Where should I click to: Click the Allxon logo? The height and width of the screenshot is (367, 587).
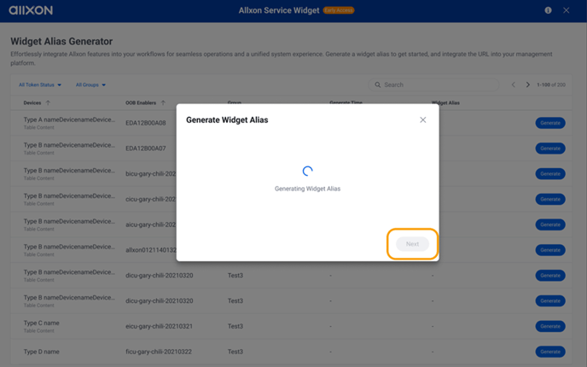coord(31,10)
